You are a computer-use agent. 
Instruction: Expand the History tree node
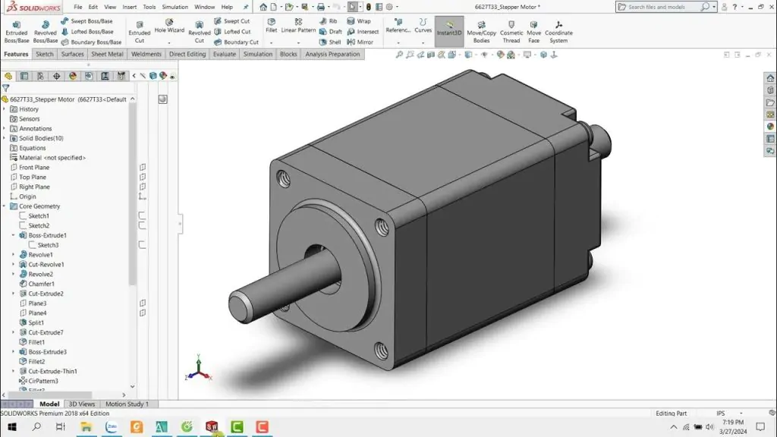point(5,109)
